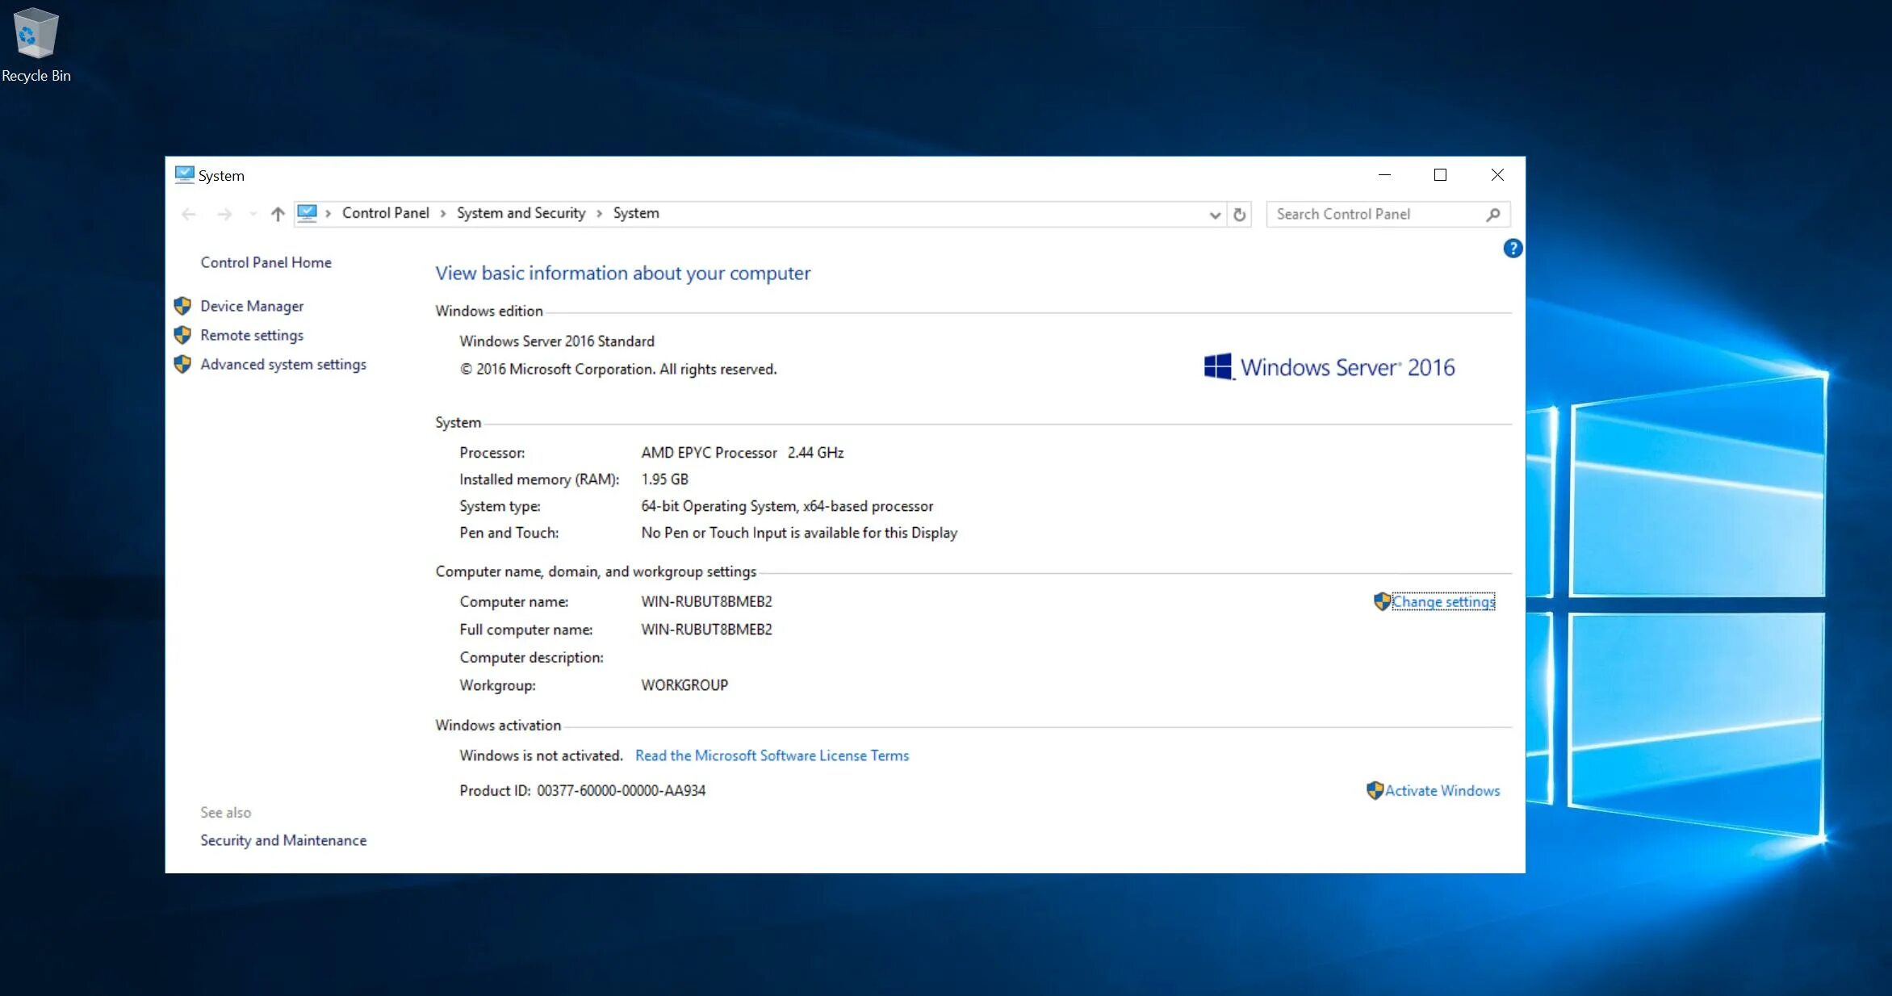
Task: Expand the chevron before Control Panel
Action: pyautogui.click(x=329, y=214)
